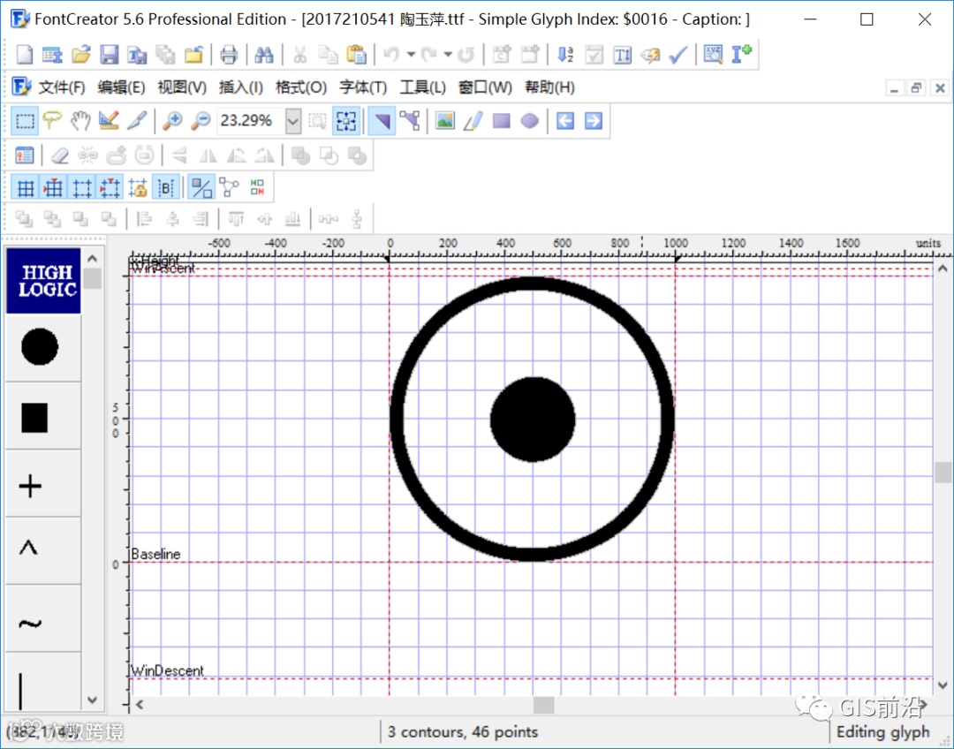The height and width of the screenshot is (749, 954).
Task: Expand the redo history dropdown arrow
Action: coord(448,55)
